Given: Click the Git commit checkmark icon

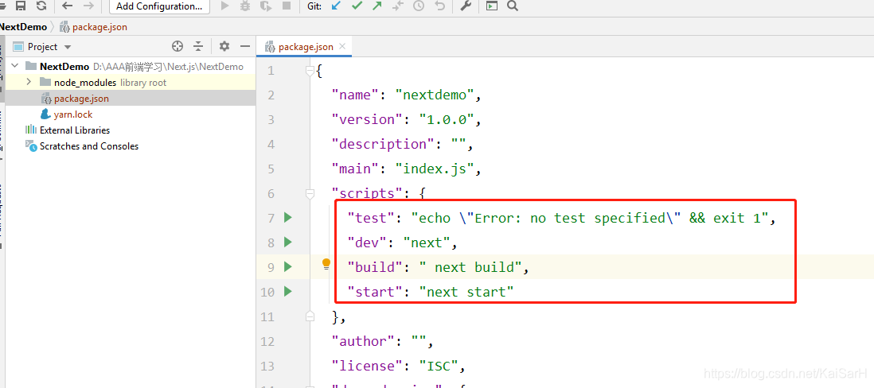Looking at the screenshot, I should click(357, 6).
